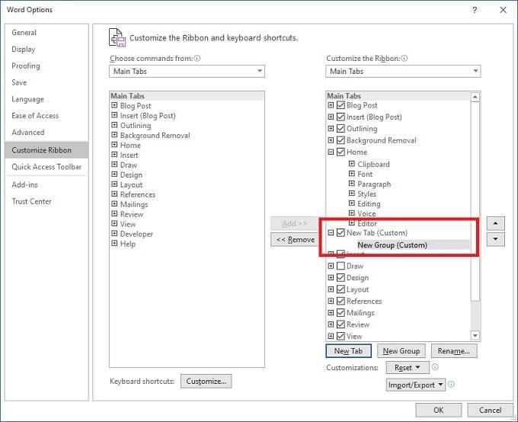Screen dimensions: 518x422
Task: Click info icon next to Import/Export
Action: pos(451,385)
